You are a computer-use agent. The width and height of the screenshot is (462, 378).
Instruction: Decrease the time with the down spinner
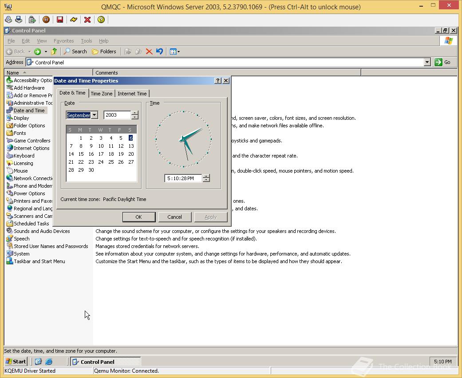click(x=206, y=180)
